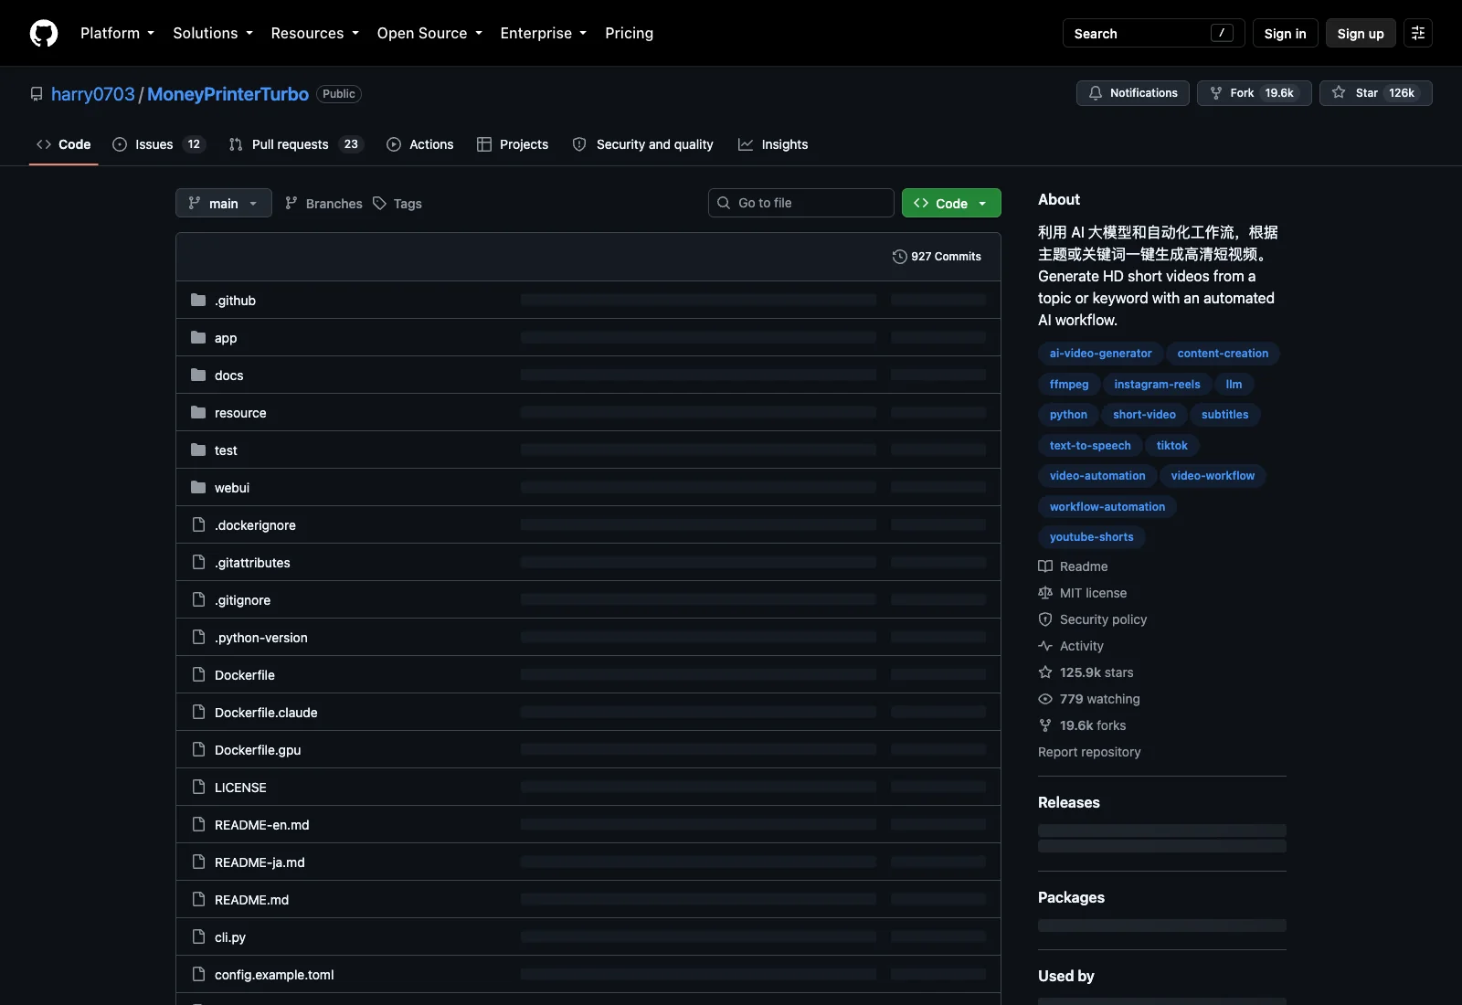
Task: Click the watching eye icon
Action: coord(1045,699)
